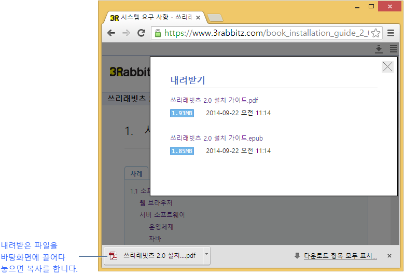This screenshot has width=404, height=275.
Task: Click the green padlock security icon
Action: coord(158,33)
